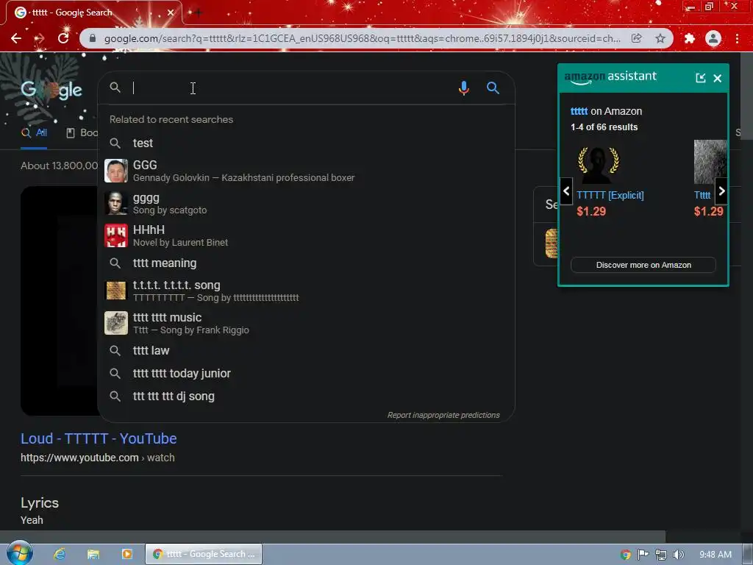Click the blue search magnifier button
Screen dimensions: 753x565
493,88
